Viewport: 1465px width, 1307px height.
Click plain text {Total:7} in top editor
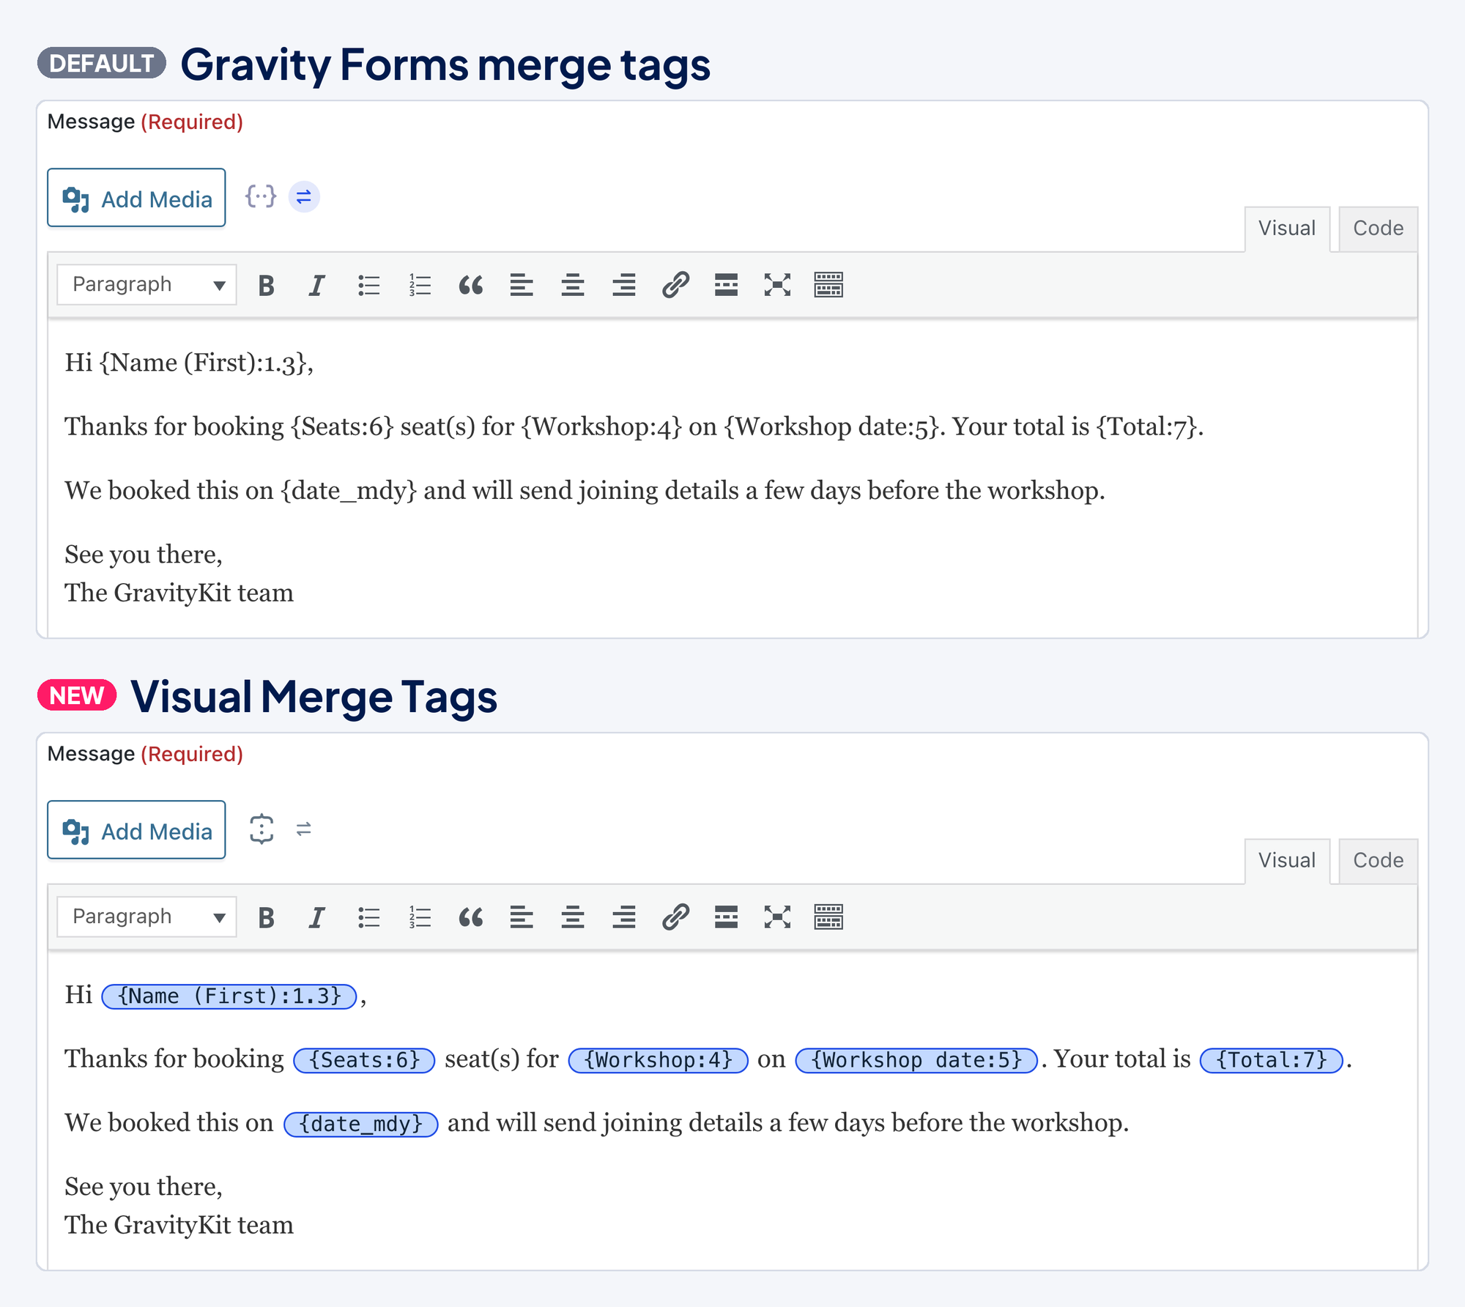[x=1146, y=427]
